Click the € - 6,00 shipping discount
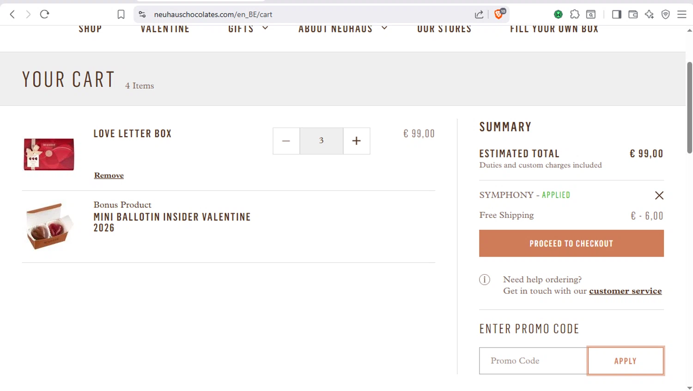 click(647, 216)
